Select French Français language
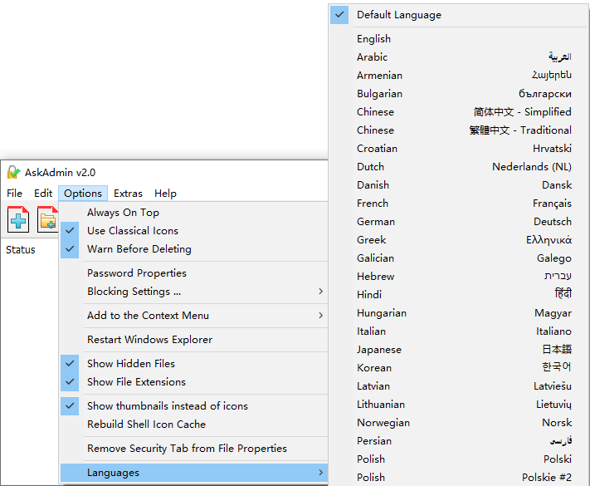 458,203
